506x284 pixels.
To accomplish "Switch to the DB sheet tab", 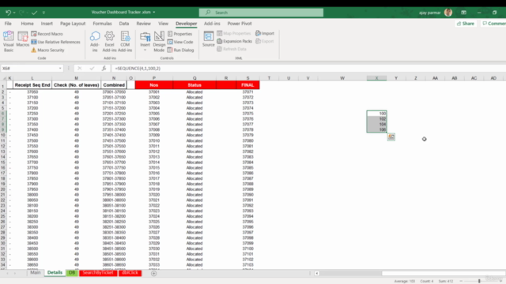I will tap(72, 272).
